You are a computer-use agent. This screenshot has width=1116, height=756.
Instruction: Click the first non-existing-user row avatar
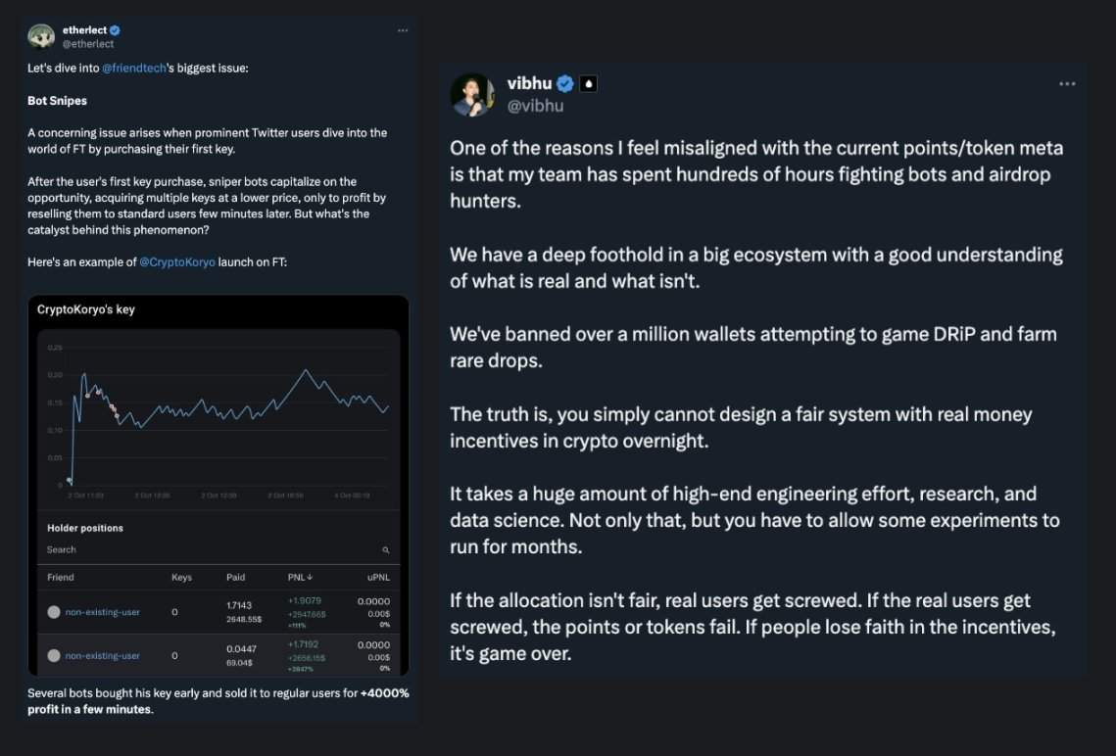54,612
